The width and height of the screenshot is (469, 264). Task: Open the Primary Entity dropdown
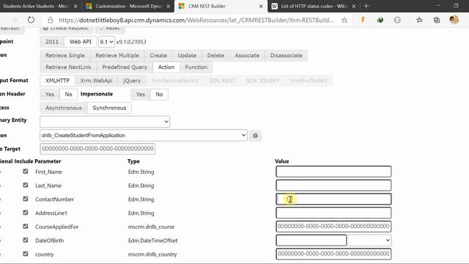tap(105, 122)
